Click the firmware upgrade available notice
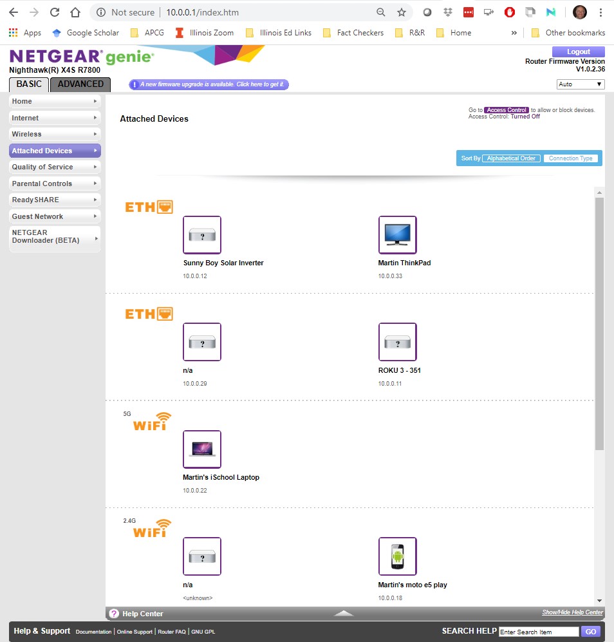 pyautogui.click(x=209, y=84)
